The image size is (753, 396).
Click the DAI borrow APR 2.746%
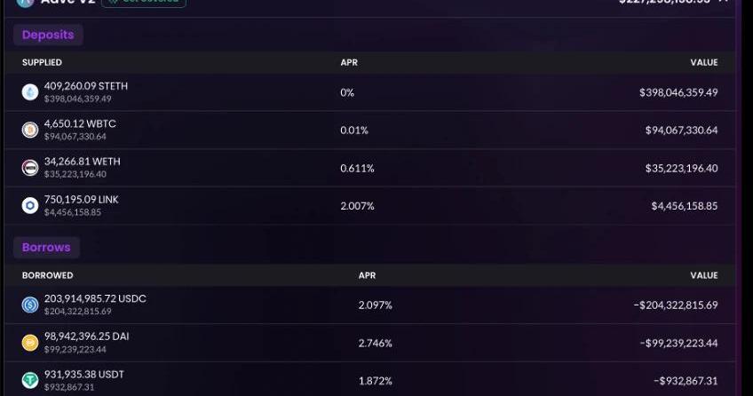pyautogui.click(x=375, y=343)
